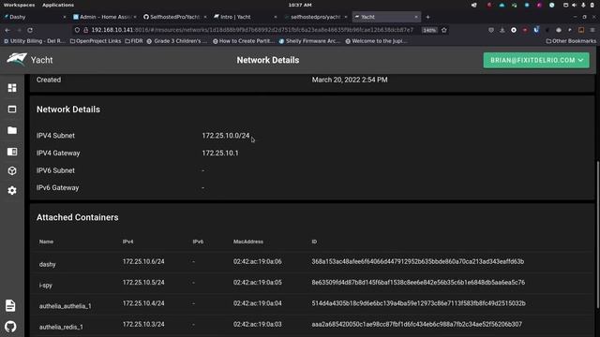Click the 172.25.10.1 gateway value
600x337 pixels.
click(220, 153)
